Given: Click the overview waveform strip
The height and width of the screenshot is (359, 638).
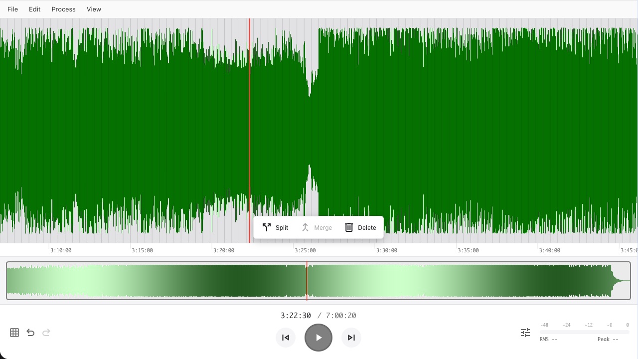Looking at the screenshot, I should click(319, 281).
